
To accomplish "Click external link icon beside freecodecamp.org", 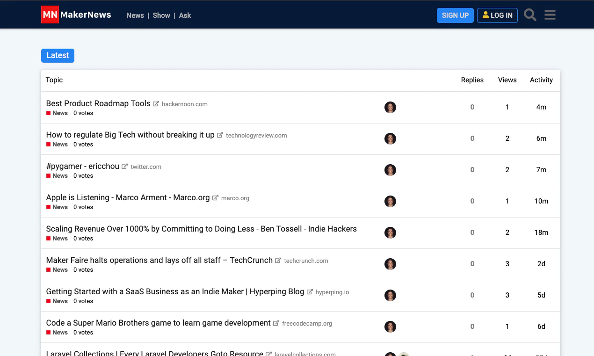I will [x=276, y=323].
